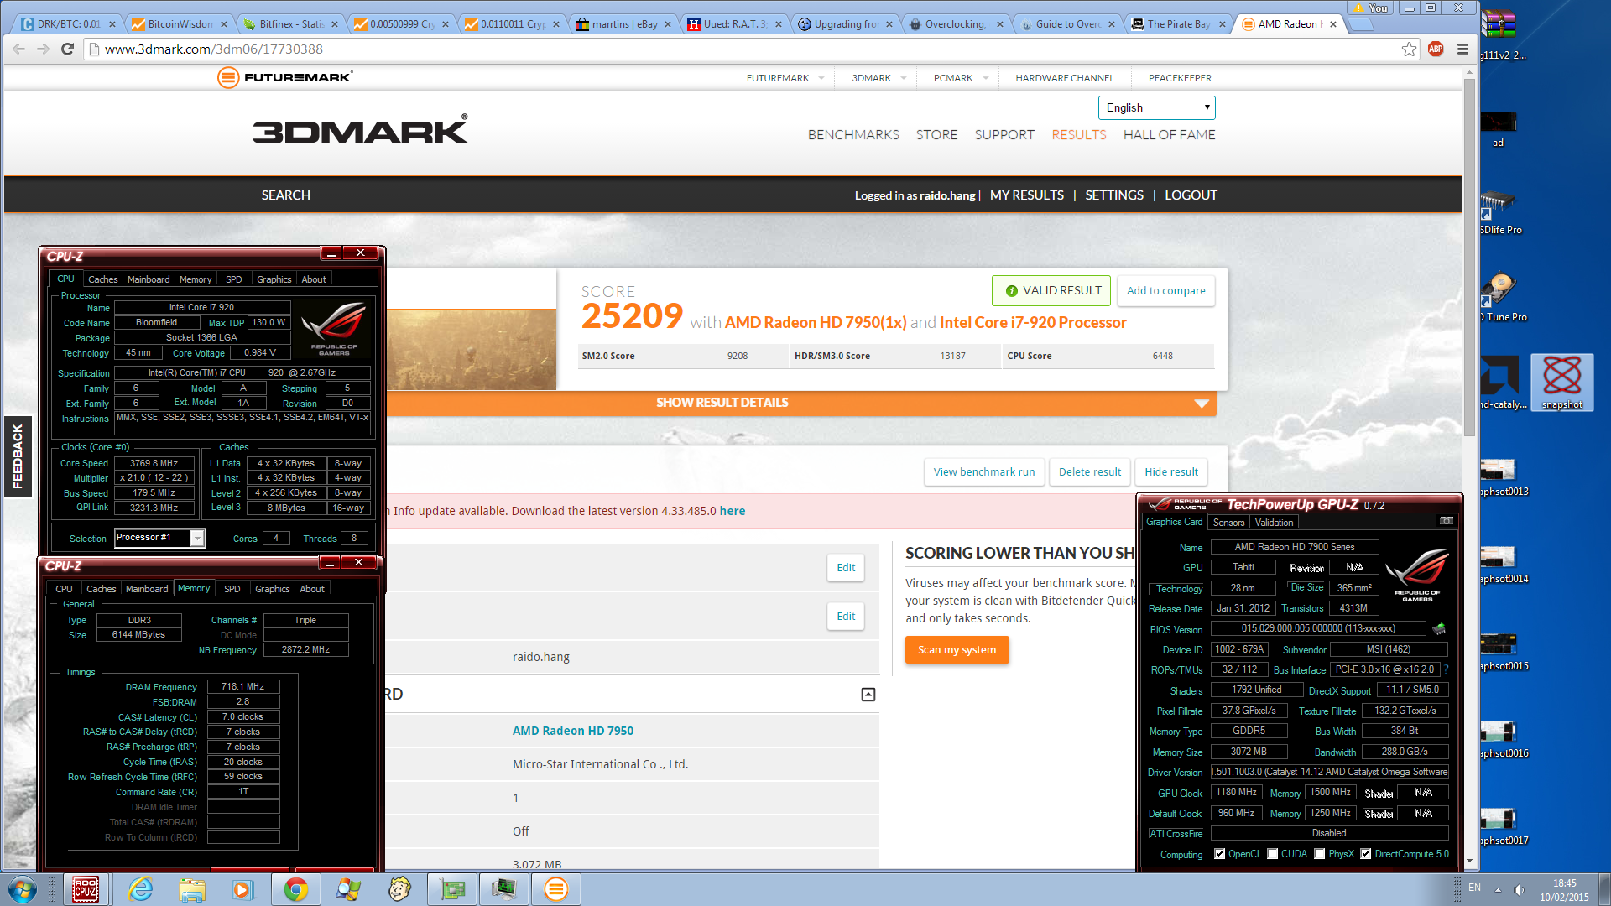The width and height of the screenshot is (1611, 906).
Task: Open the ROG CPU-Z taskbar icon
Action: click(85, 889)
